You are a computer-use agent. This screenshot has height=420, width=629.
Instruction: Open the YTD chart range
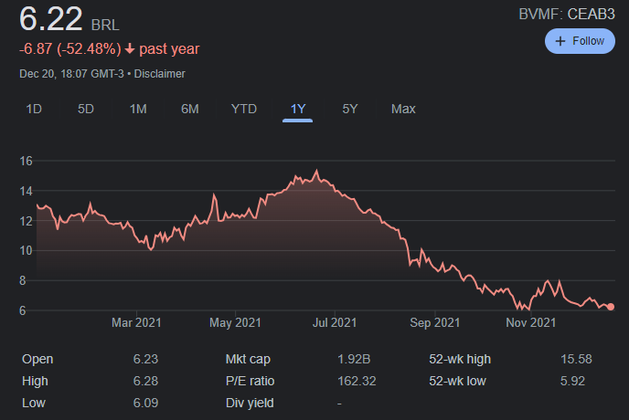[x=244, y=109]
